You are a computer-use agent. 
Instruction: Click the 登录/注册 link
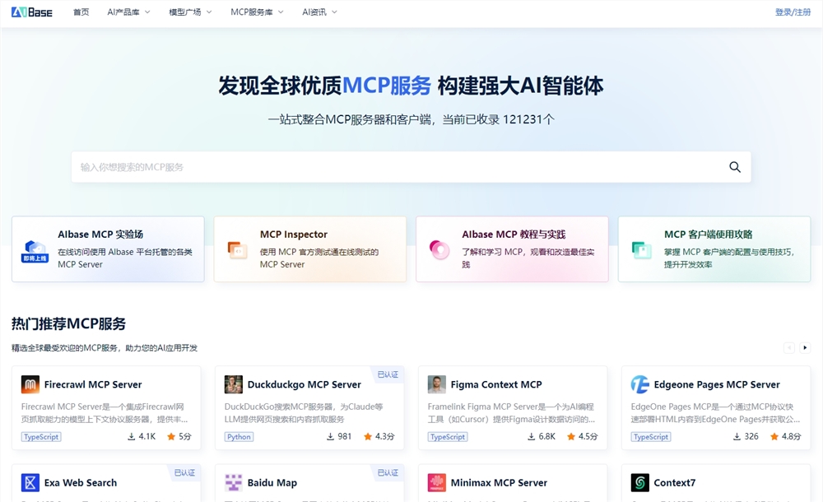pos(792,12)
